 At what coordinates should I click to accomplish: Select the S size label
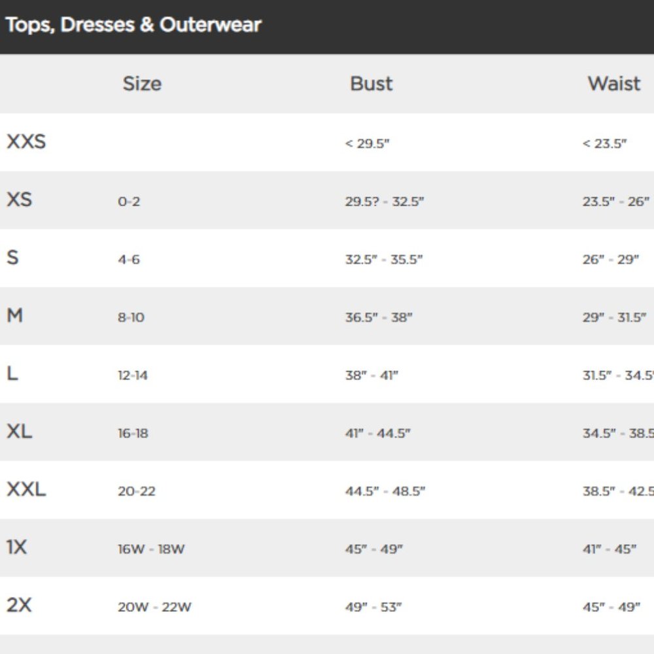(x=12, y=257)
